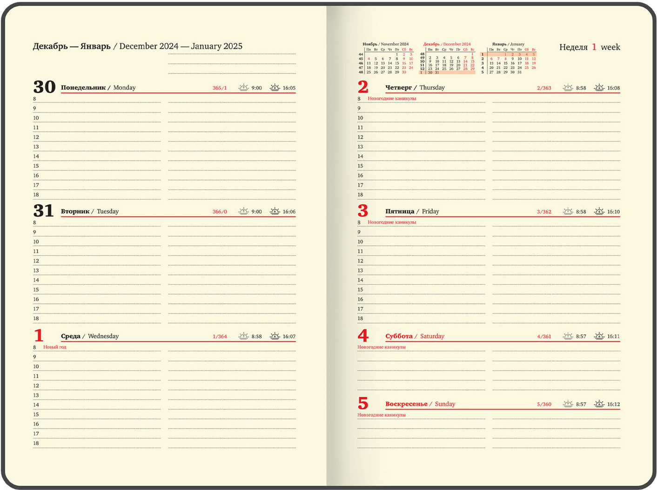
Task: Click the sunrise icon on Monday 30
Action: (x=243, y=87)
